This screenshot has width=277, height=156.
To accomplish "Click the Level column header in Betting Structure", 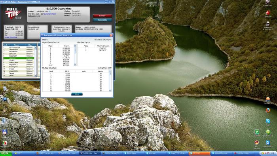I will click(x=51, y=71).
